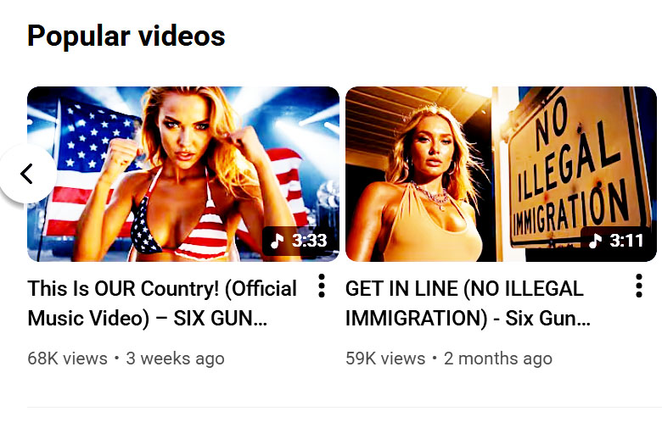Click the '3 weeks ago' upload date
Screen dimensions: 662x439
coord(175,358)
